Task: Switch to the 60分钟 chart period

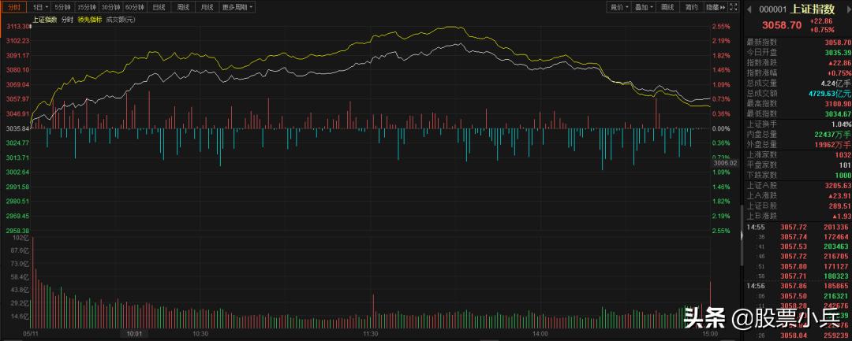Action: click(135, 7)
